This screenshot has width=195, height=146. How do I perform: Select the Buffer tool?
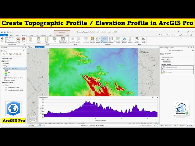click(x=30, y=40)
